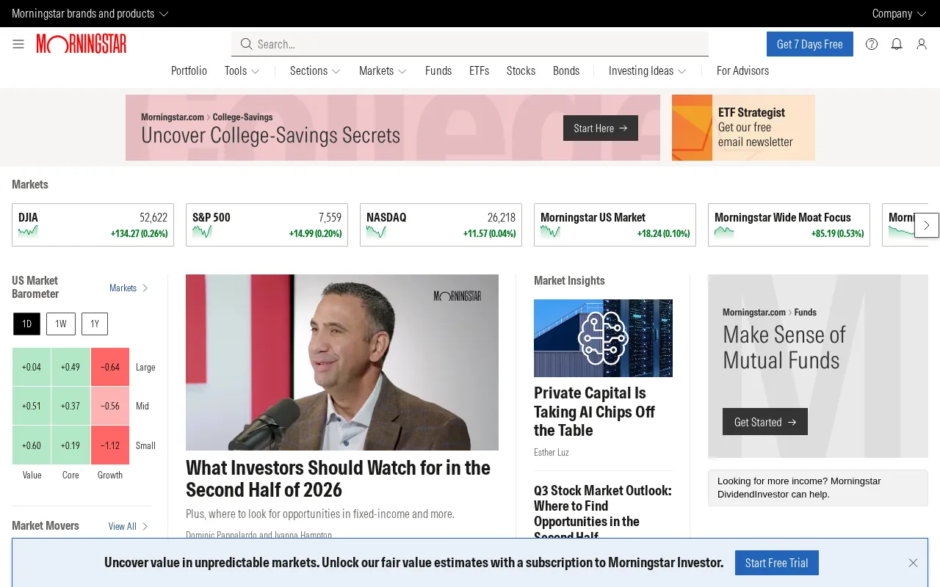The width and height of the screenshot is (940, 587).
Task: Click Start Free Trial button
Action: click(777, 563)
